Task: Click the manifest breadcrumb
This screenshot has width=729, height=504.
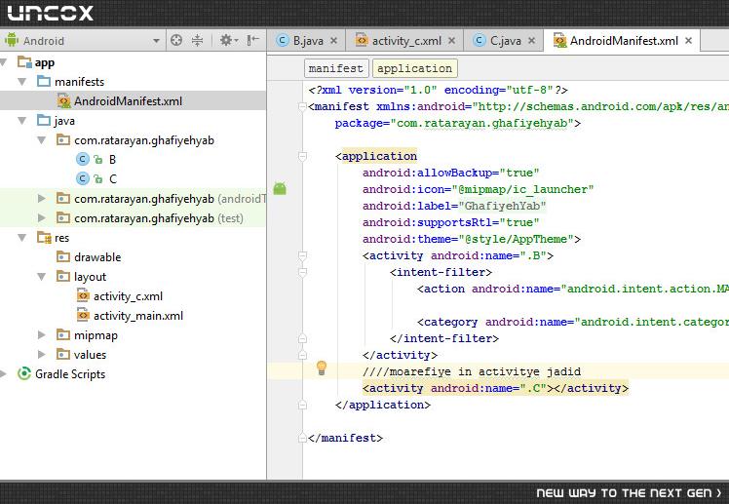Action: pos(336,68)
